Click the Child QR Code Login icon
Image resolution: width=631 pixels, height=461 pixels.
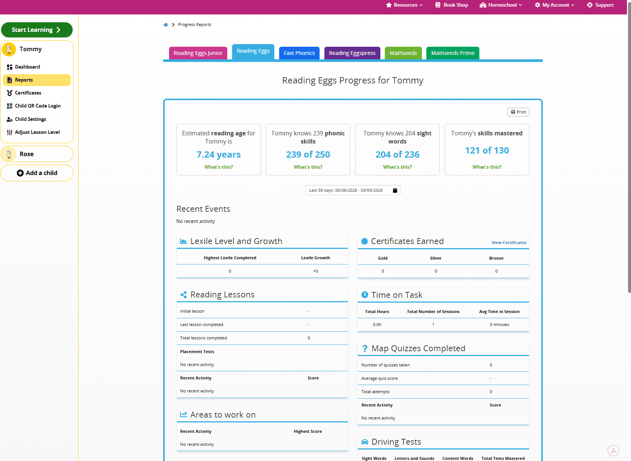tap(10, 106)
